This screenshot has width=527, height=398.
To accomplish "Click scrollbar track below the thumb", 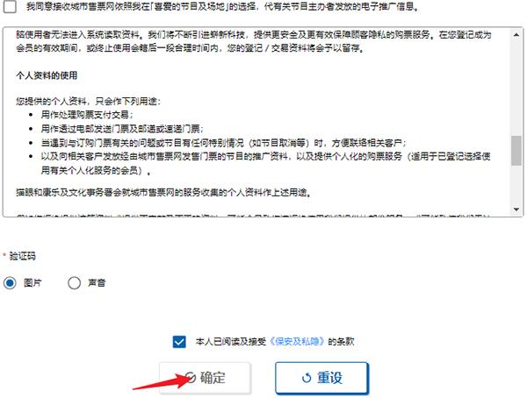I will coord(516,185).
